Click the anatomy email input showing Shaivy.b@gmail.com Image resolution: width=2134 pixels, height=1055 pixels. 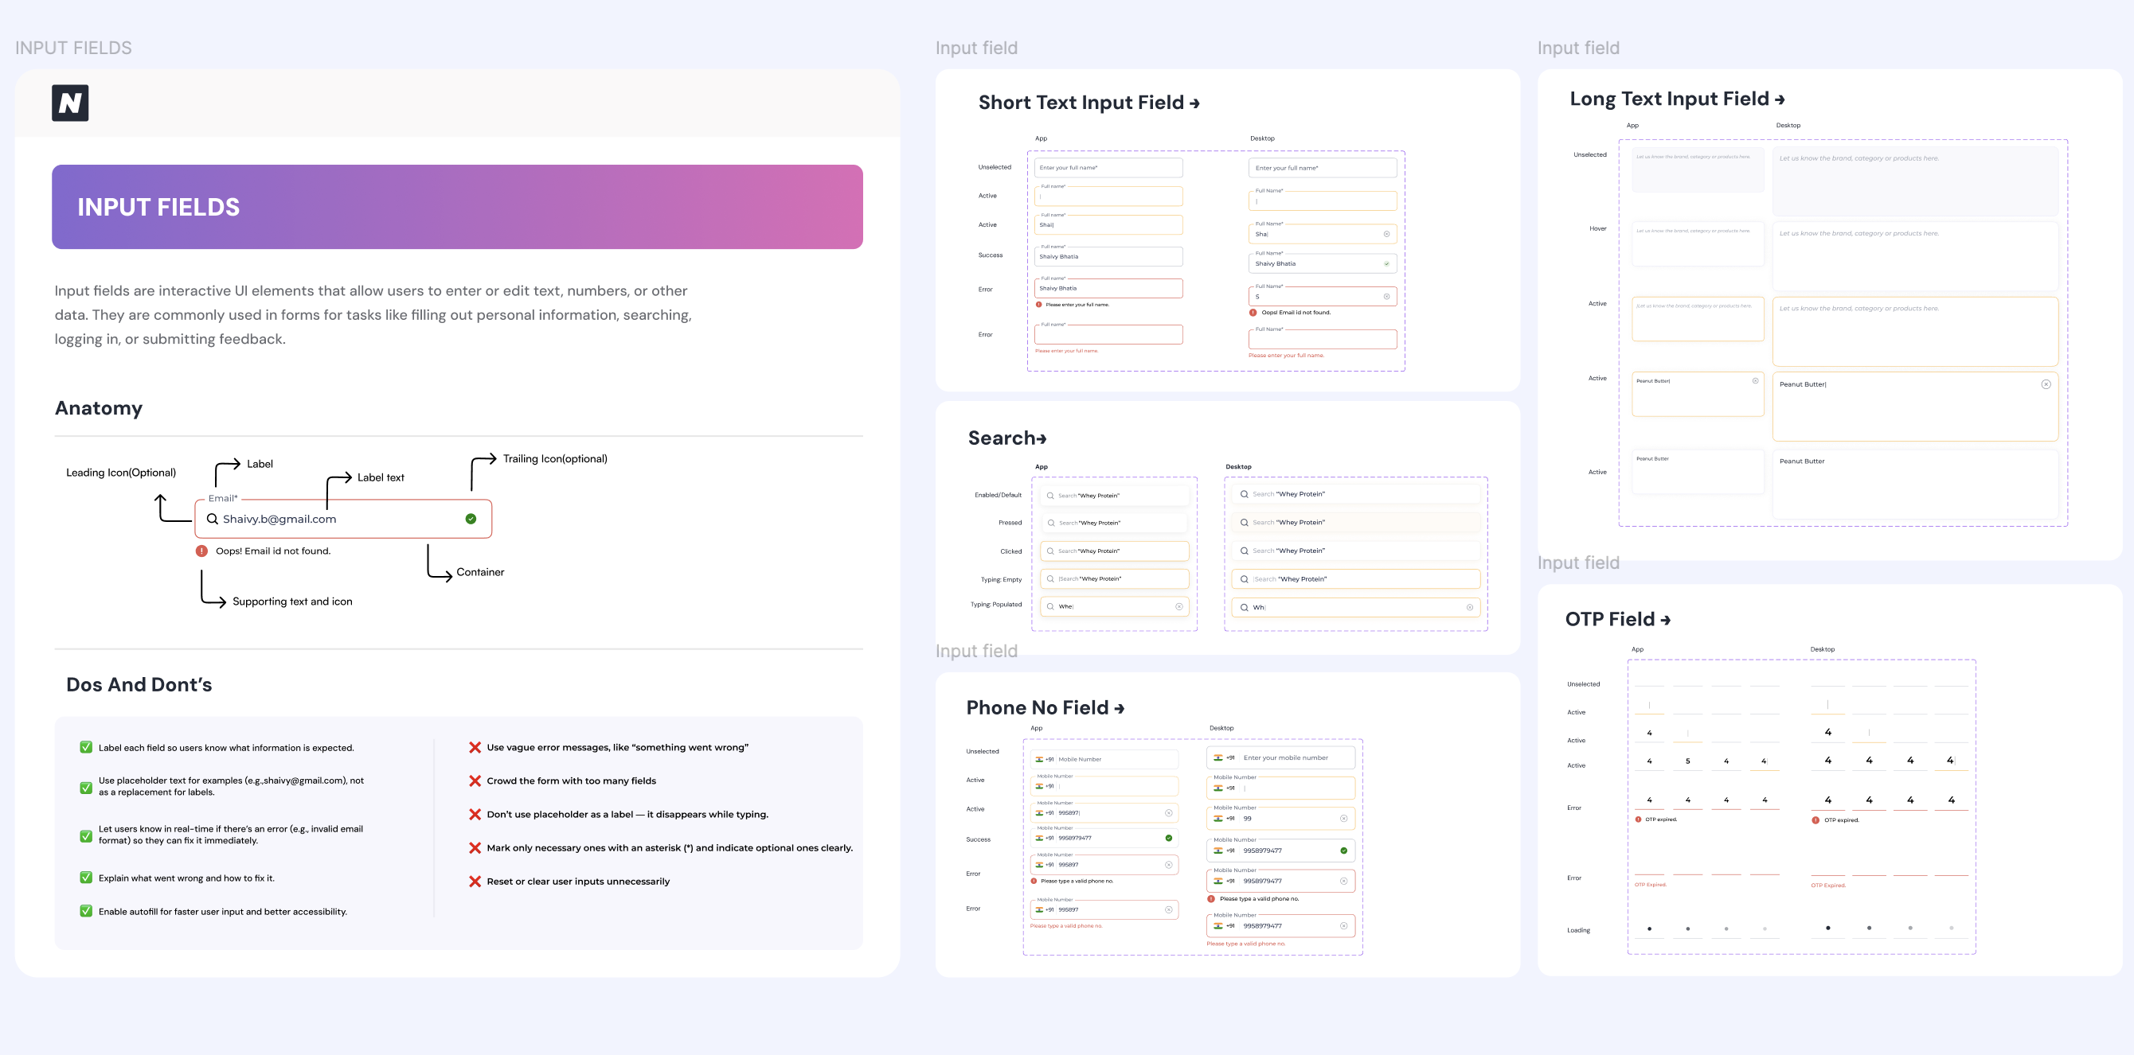(343, 519)
